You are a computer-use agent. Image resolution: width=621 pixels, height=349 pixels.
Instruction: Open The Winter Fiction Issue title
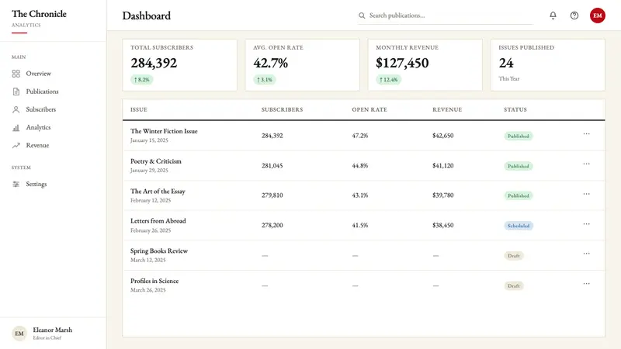[164, 131]
